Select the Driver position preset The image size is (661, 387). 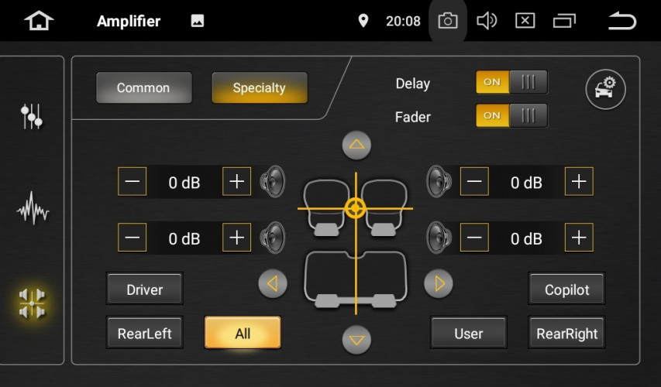(145, 289)
